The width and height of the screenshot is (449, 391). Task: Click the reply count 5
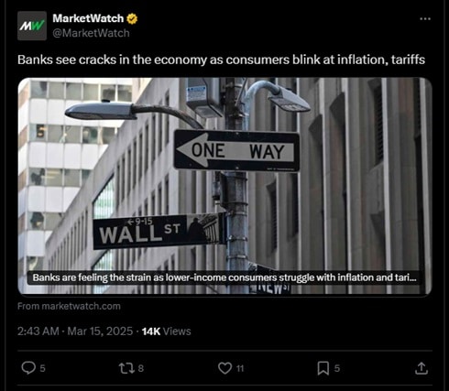point(43,368)
